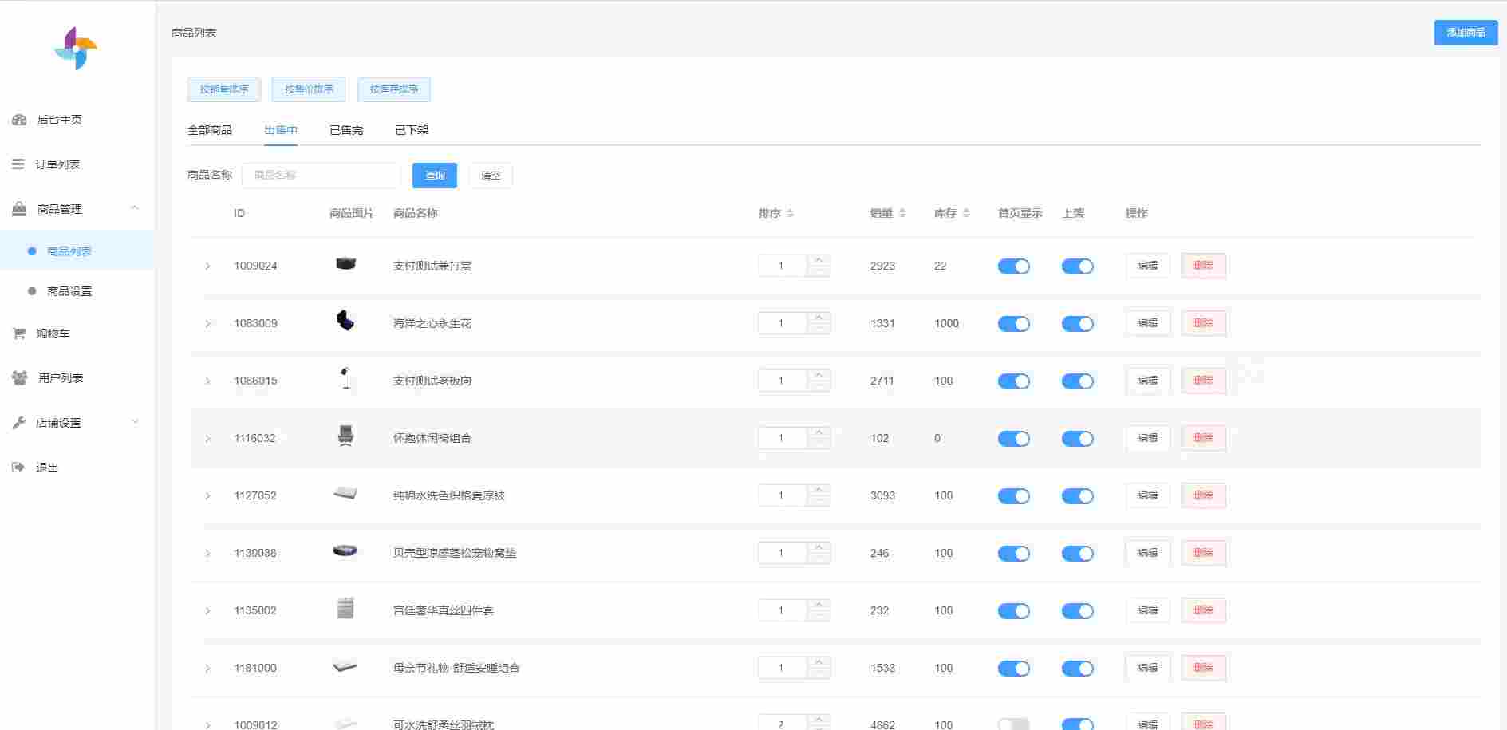This screenshot has width=1507, height=730.
Task: Expand the 店铺设置 sidebar menu
Action: point(134,422)
